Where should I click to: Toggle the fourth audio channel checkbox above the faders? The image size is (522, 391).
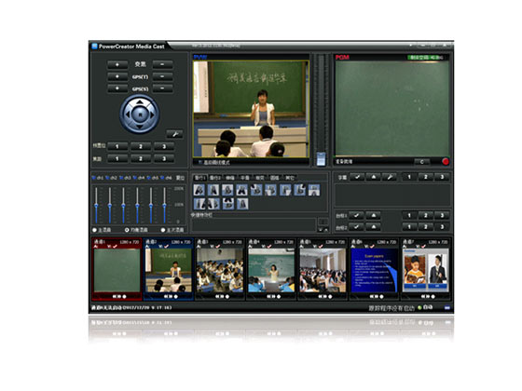[135, 178]
